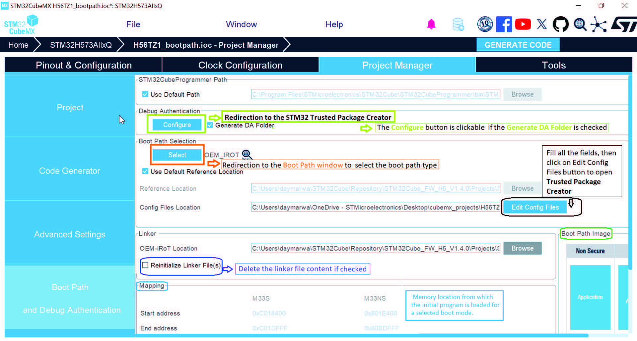Click Select button for Boot Path
Image resolution: width=637 pixels, height=341 pixels.
(x=177, y=155)
